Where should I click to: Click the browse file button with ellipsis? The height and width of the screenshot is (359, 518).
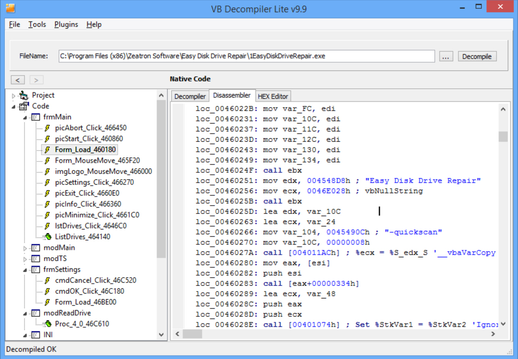click(x=445, y=56)
